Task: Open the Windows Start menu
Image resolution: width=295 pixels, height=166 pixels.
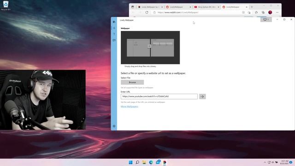Action: (130, 162)
